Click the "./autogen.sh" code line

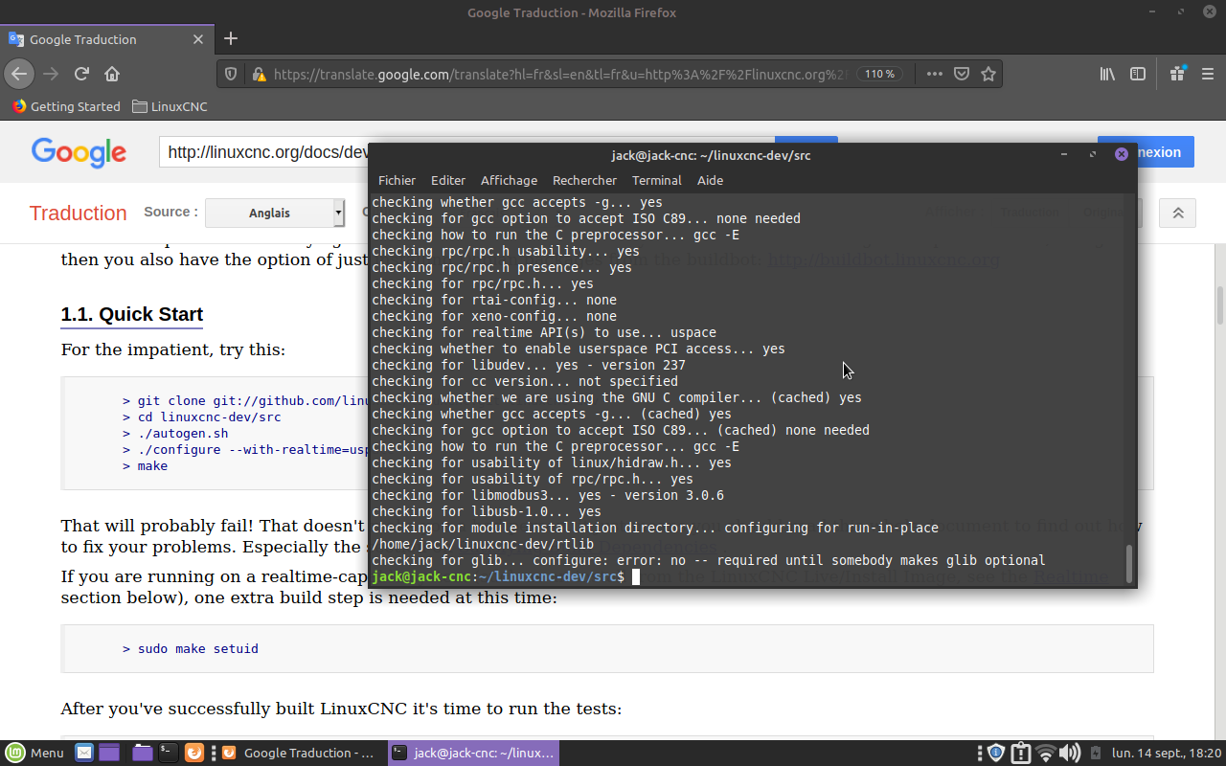point(183,434)
